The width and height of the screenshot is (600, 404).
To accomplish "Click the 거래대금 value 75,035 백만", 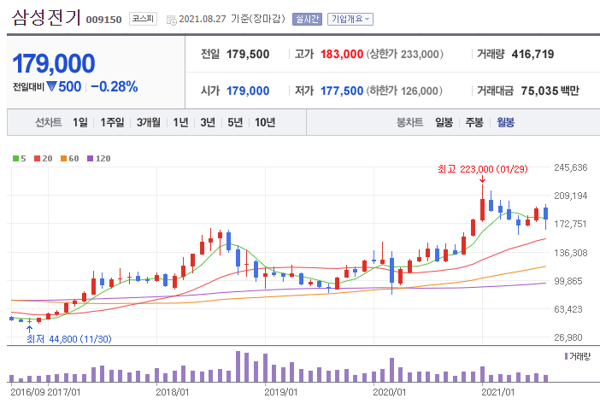I will (x=550, y=91).
